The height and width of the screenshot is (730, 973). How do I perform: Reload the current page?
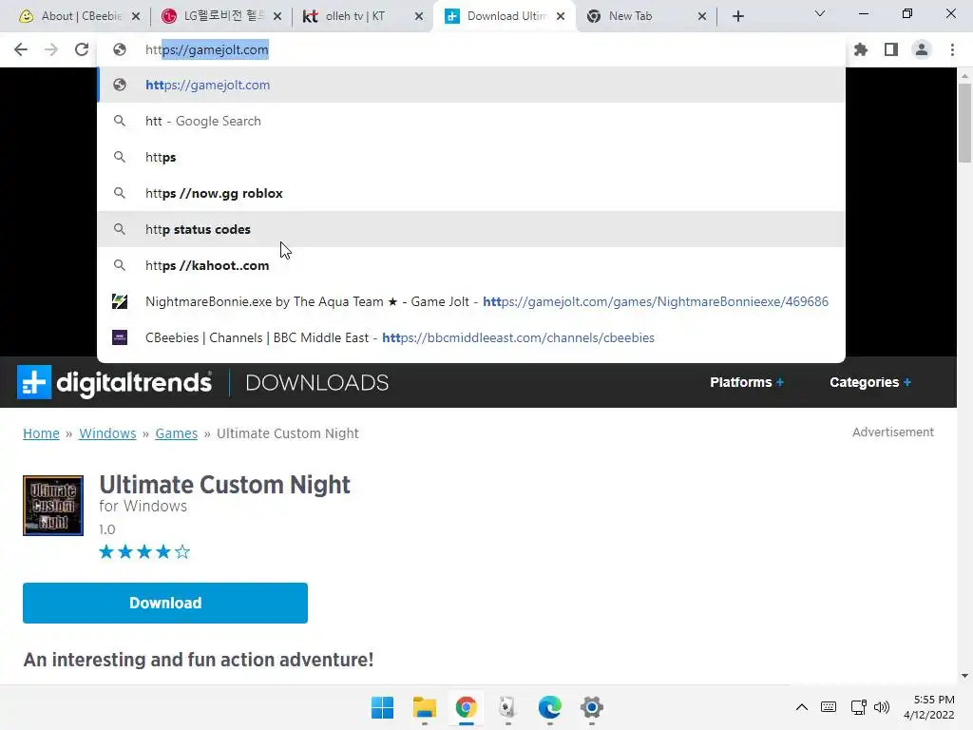tap(82, 49)
